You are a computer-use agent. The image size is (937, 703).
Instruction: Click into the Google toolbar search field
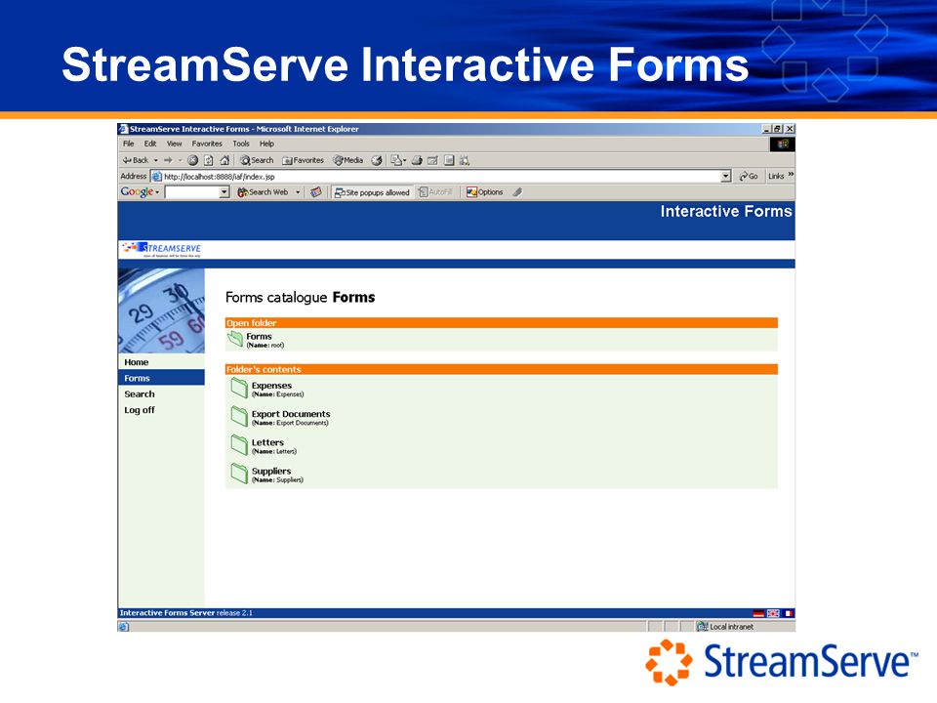click(192, 192)
